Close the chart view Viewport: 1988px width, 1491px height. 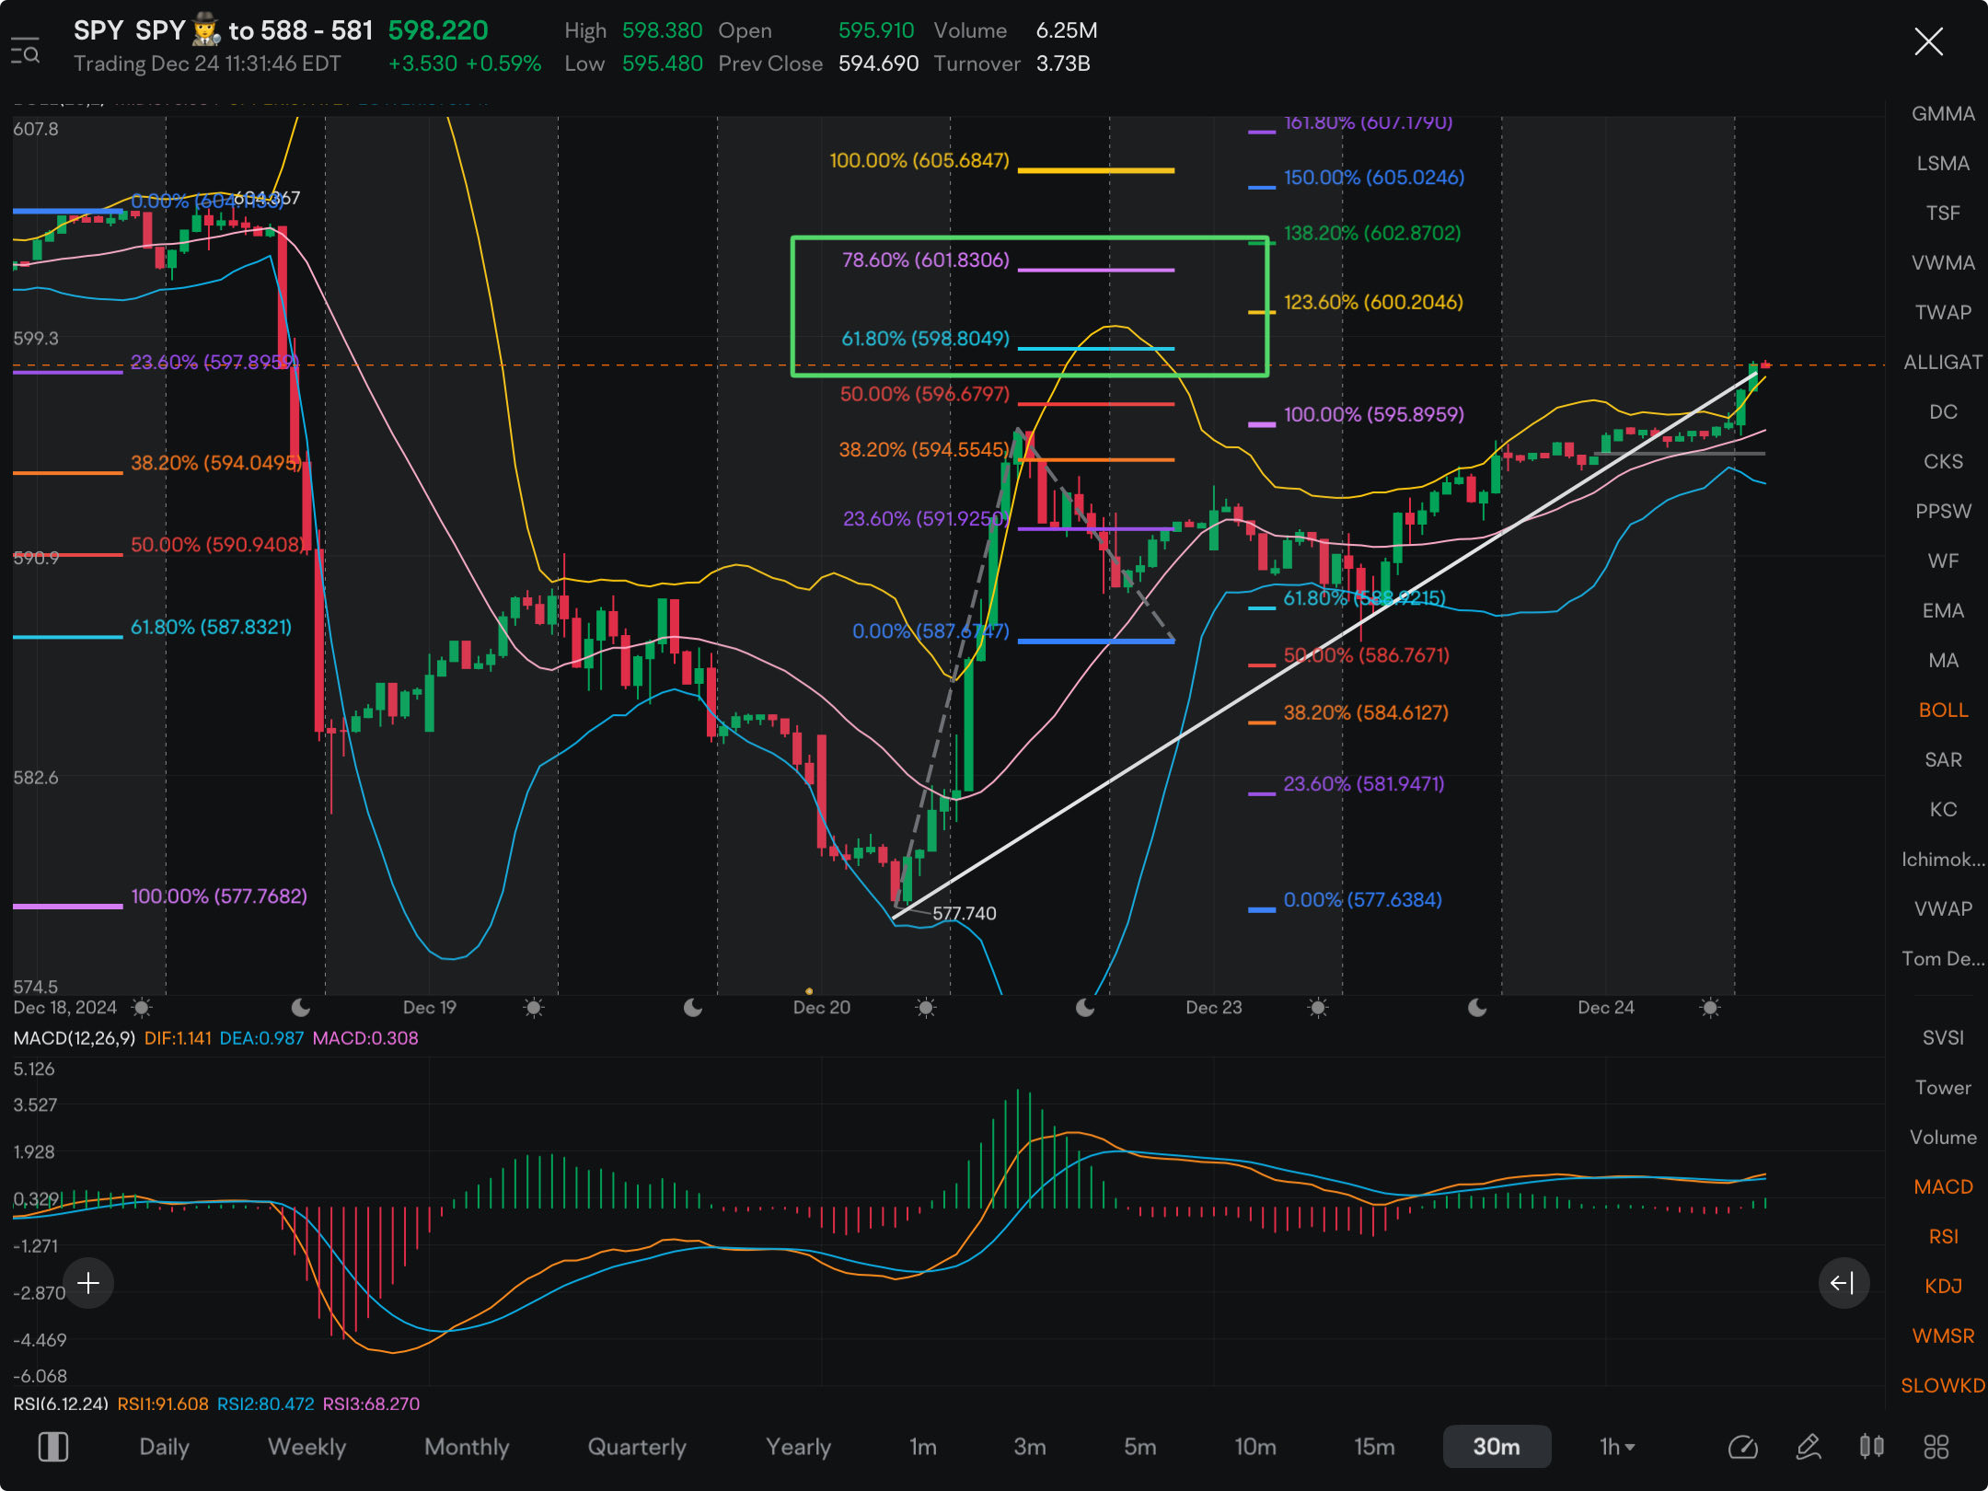(1928, 41)
